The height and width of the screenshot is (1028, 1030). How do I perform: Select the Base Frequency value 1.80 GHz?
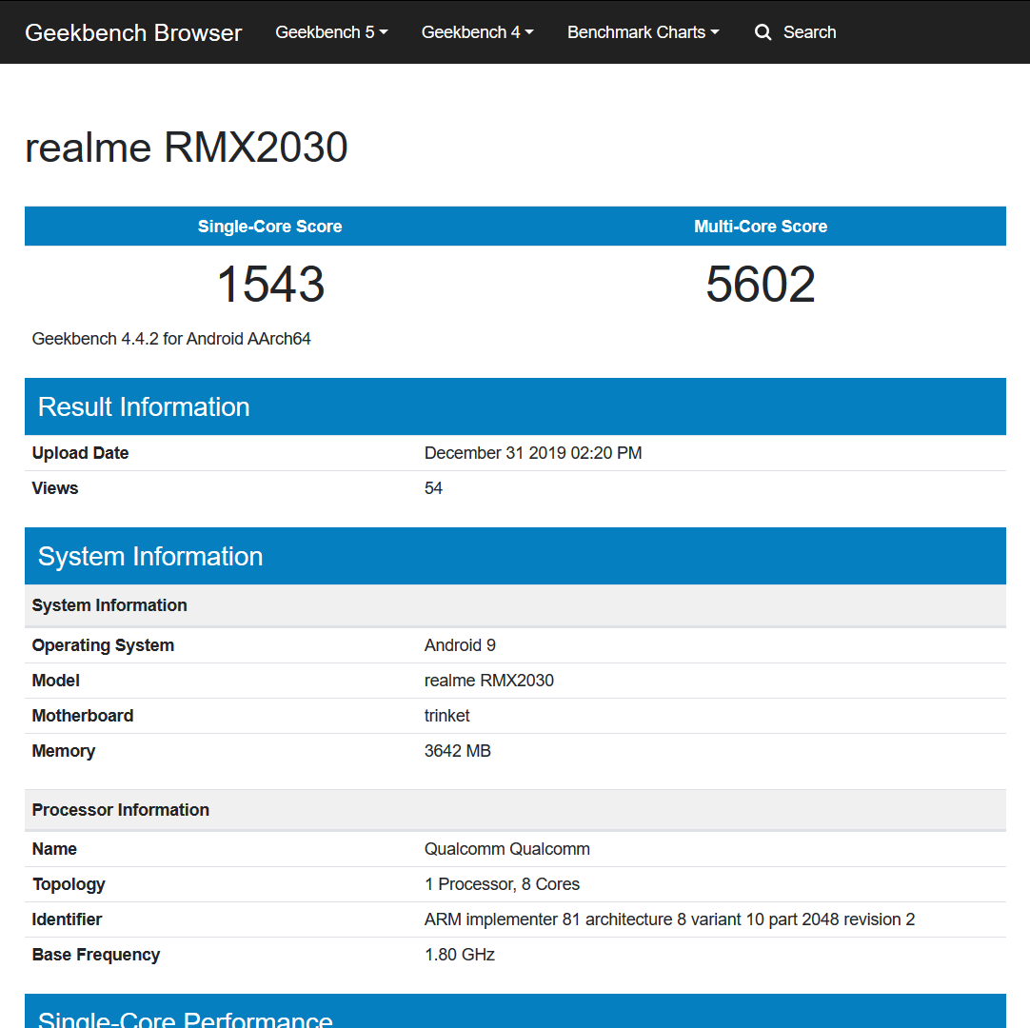pos(460,955)
